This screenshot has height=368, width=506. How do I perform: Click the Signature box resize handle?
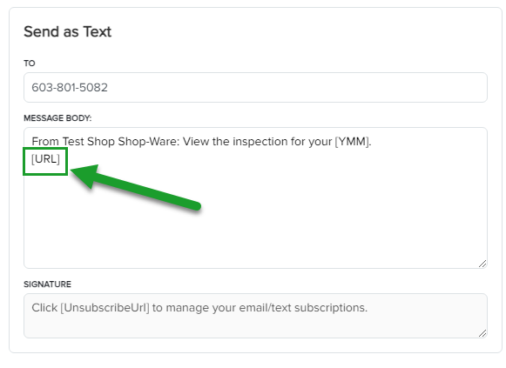[x=482, y=333]
